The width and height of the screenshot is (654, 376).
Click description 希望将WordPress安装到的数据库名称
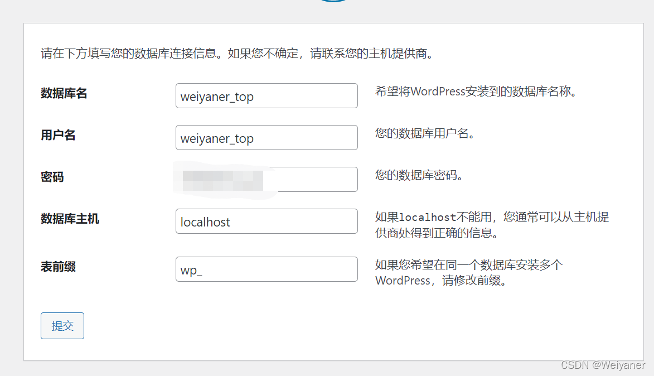point(476,91)
